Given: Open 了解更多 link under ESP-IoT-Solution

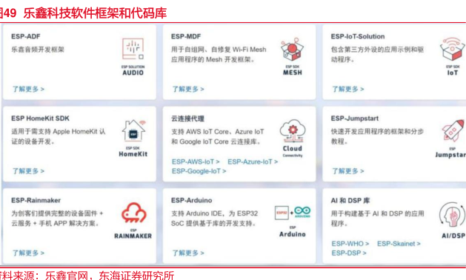Looking at the screenshot, I should click(x=347, y=89).
